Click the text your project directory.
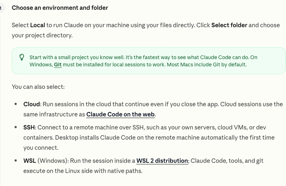 coord(42,35)
